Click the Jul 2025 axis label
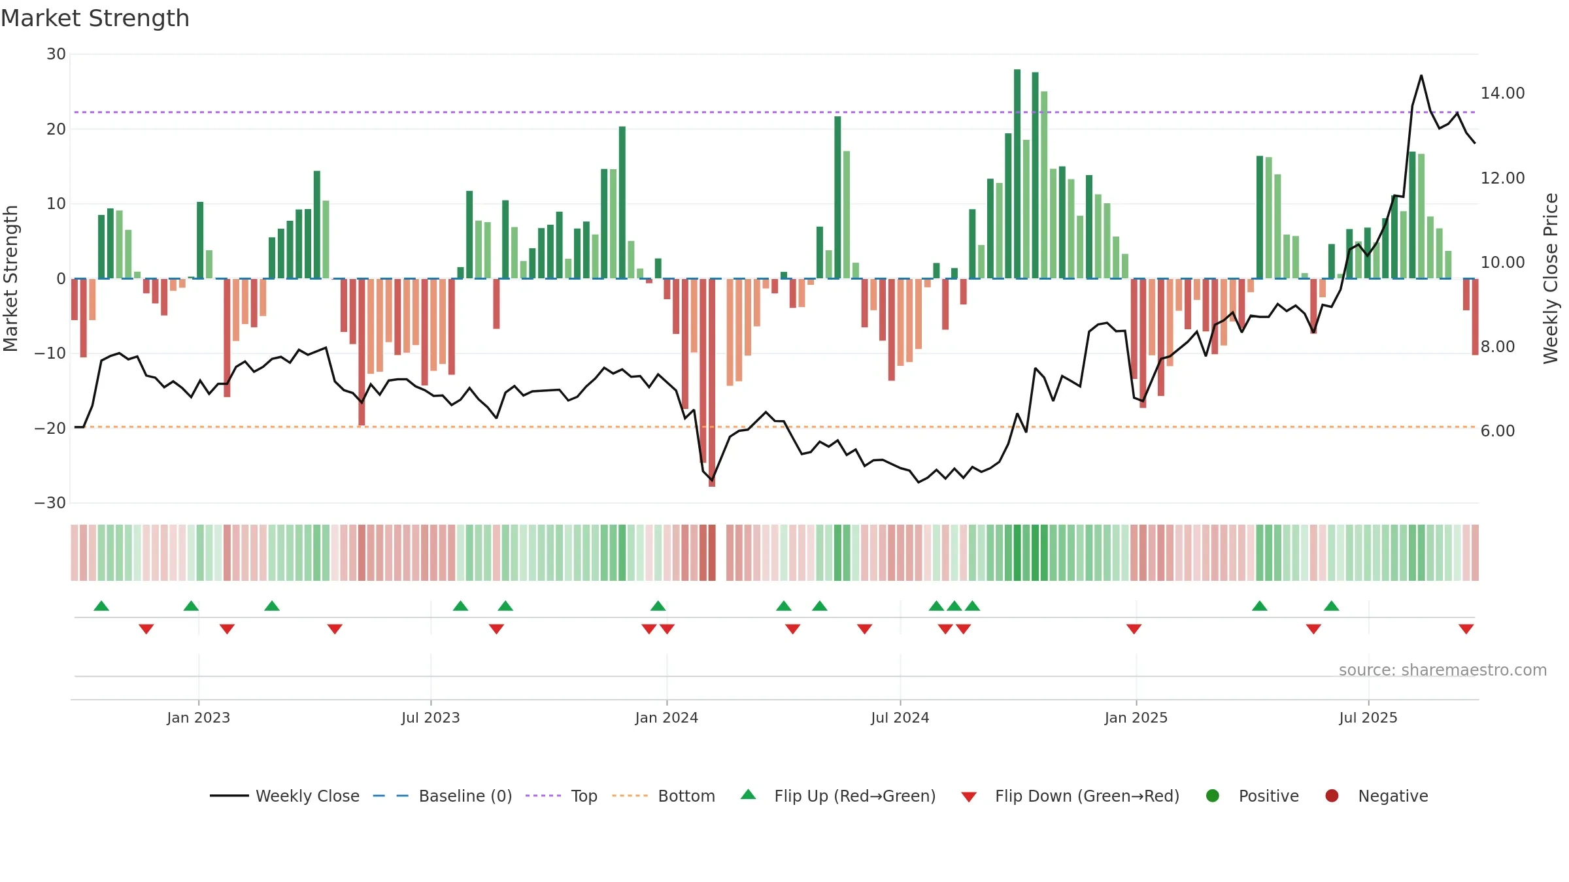 tap(1368, 717)
